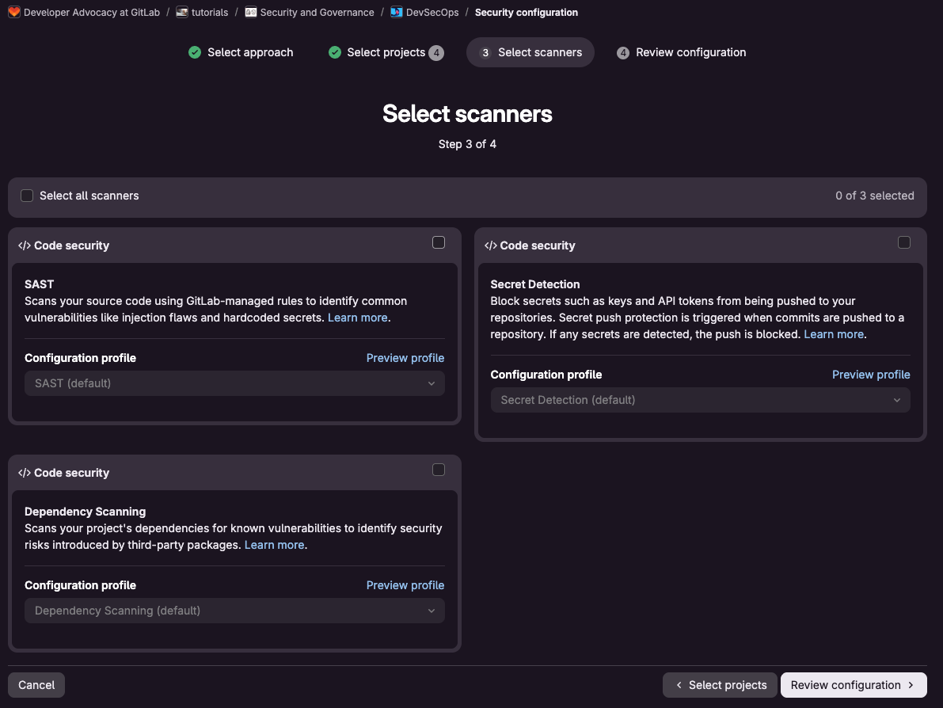Jump to Review configuration step tab
Screen dimensions: 943x708
point(682,52)
